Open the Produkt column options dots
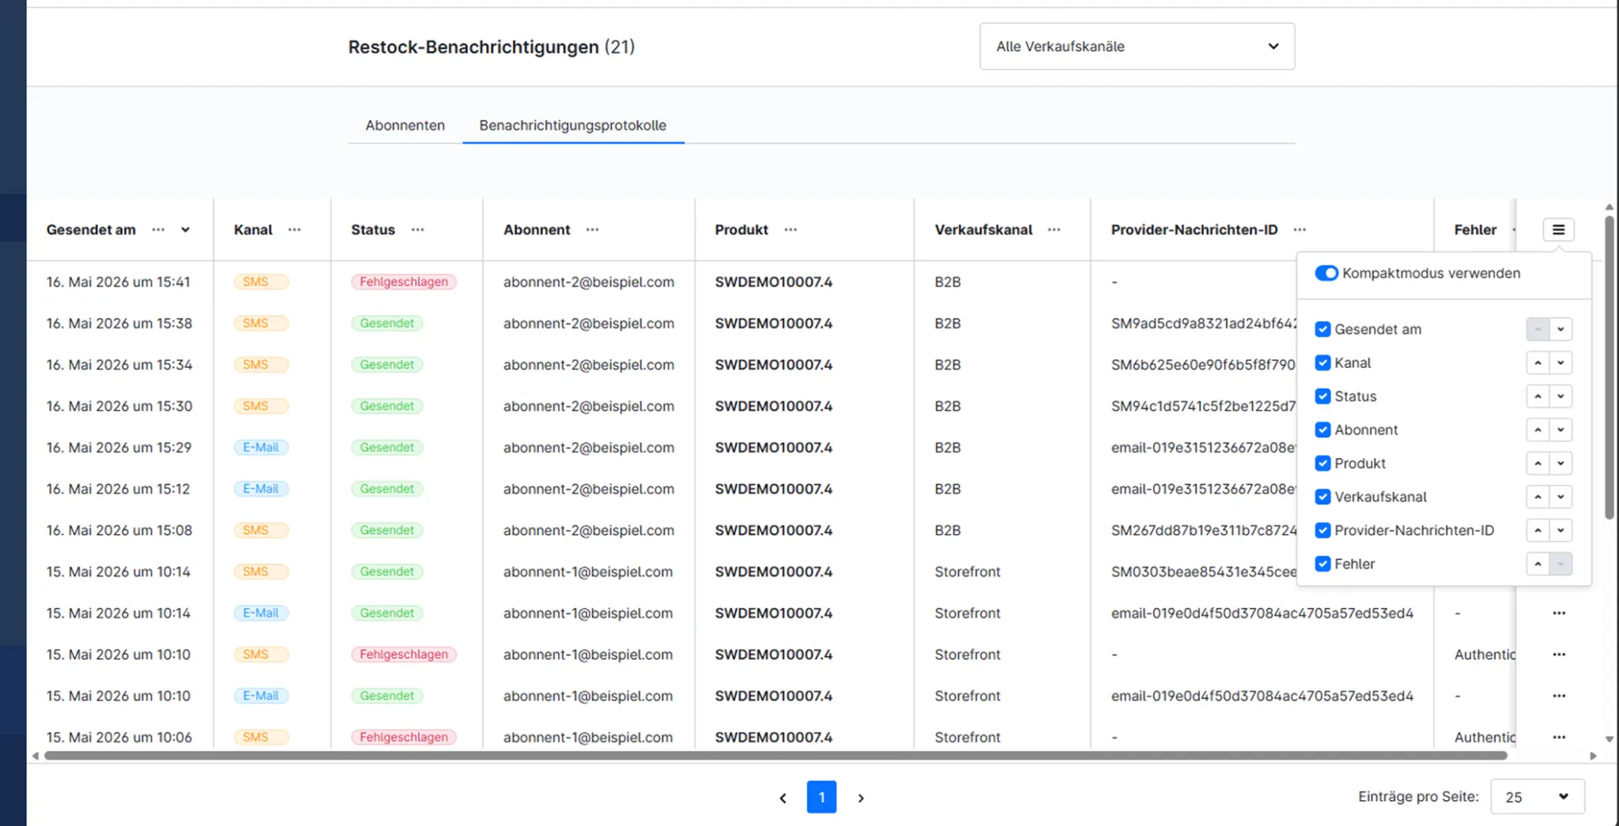 (x=791, y=230)
